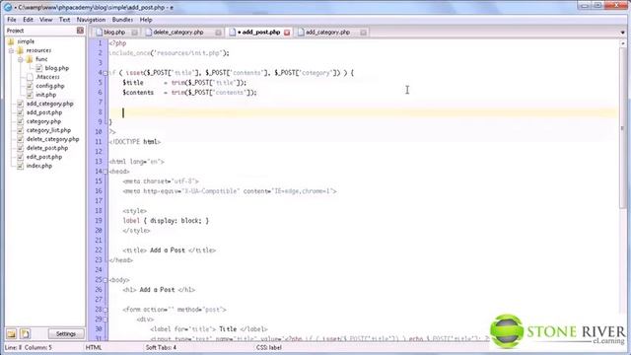Viewport: 631px width, 355px height.
Task: Open blog.php in project tree
Action: click(x=57, y=68)
